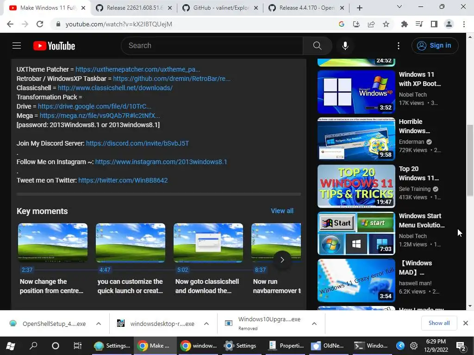
Task: Click View all key moments link
Action: (282, 211)
